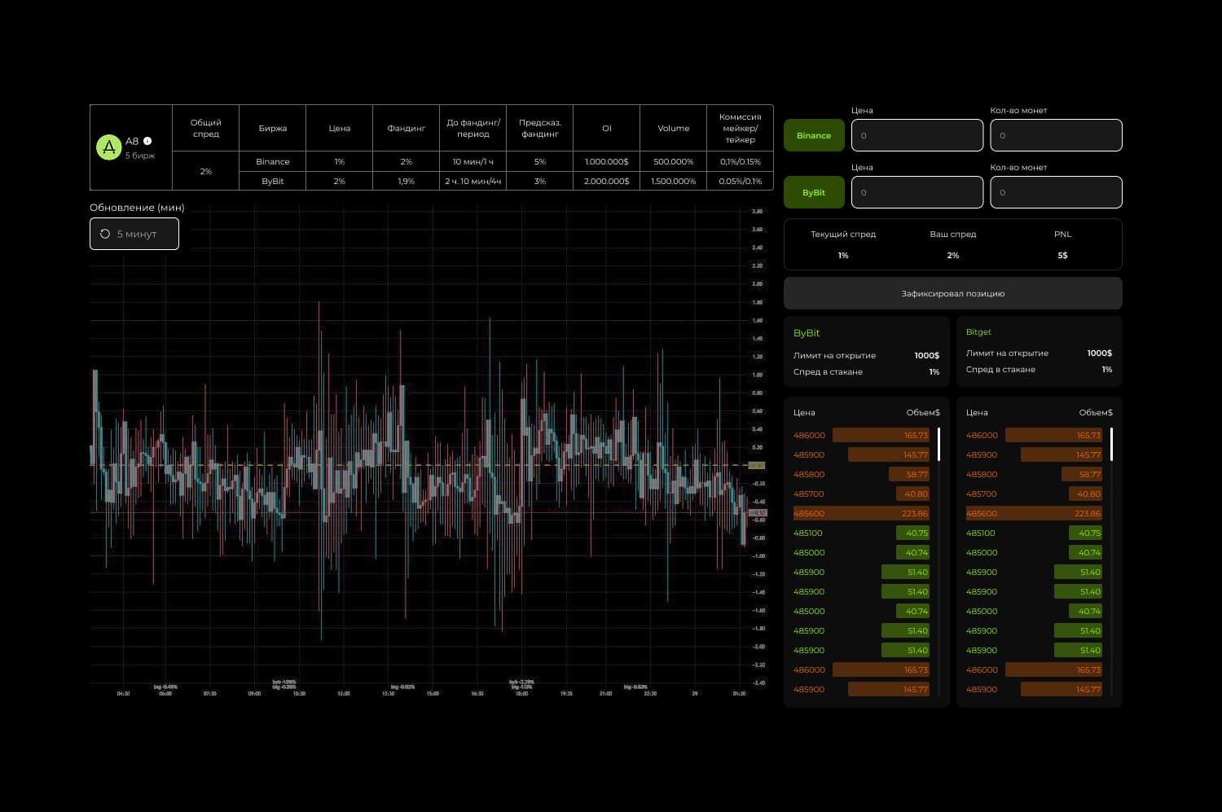The height and width of the screenshot is (812, 1222).
Task: Click the refresh icon in the 5 минут selector
Action: [x=104, y=234]
